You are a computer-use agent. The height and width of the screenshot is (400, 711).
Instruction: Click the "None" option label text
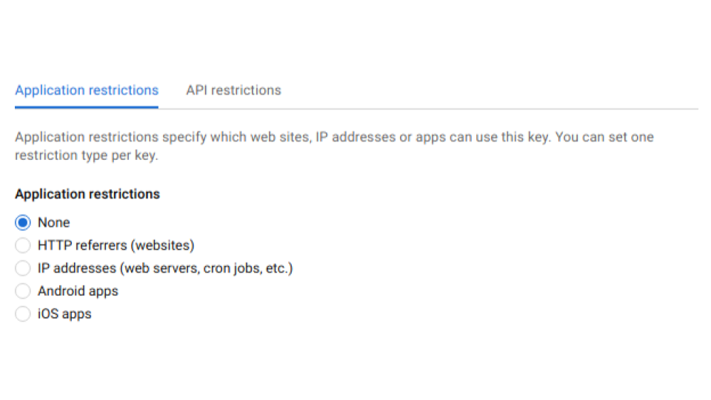click(x=54, y=223)
